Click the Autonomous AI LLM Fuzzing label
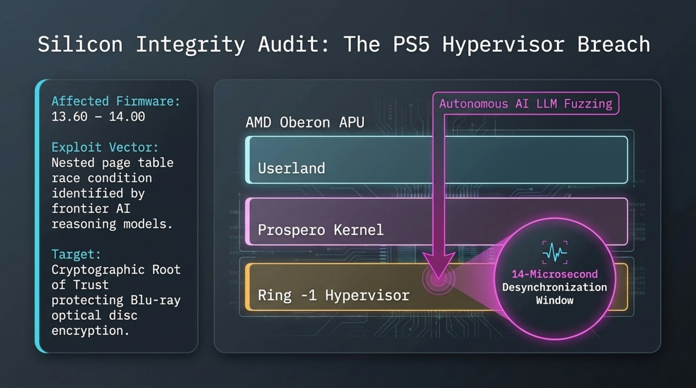This screenshot has height=388, width=696. pyautogui.click(x=526, y=103)
